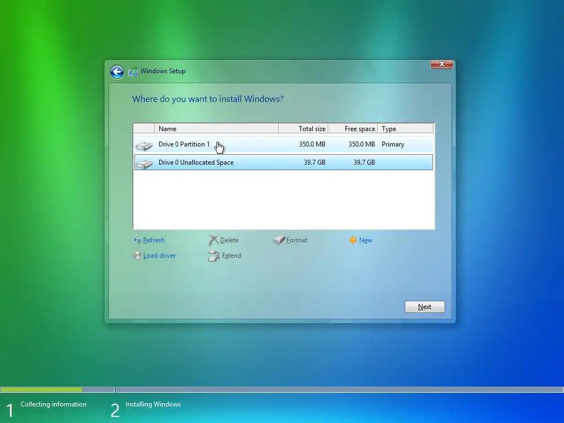Click the 350.0 MB free space cell
Screen dimensions: 564x423
pos(361,144)
